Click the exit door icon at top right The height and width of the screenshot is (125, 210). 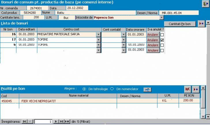point(205,3)
